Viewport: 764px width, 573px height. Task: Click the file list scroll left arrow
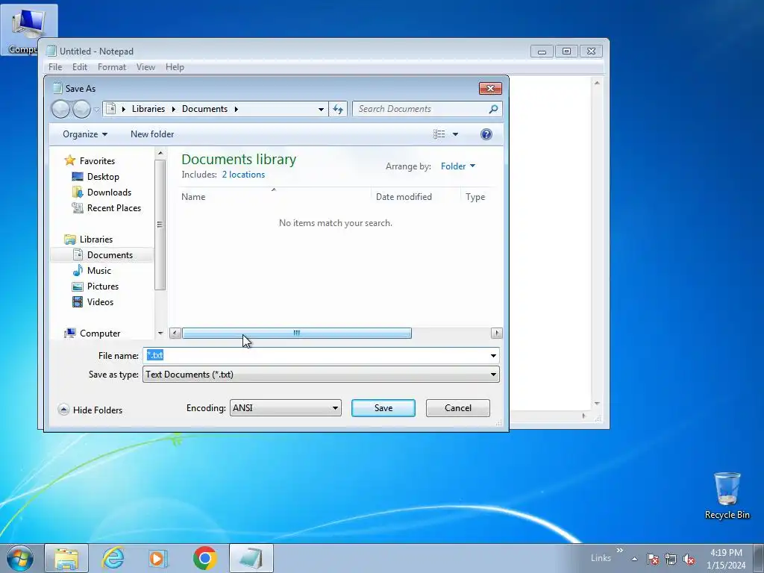pos(175,334)
